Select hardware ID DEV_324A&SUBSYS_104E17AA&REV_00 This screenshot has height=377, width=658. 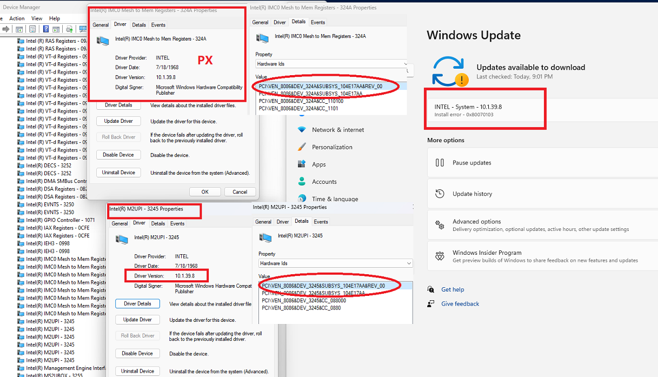click(x=321, y=86)
